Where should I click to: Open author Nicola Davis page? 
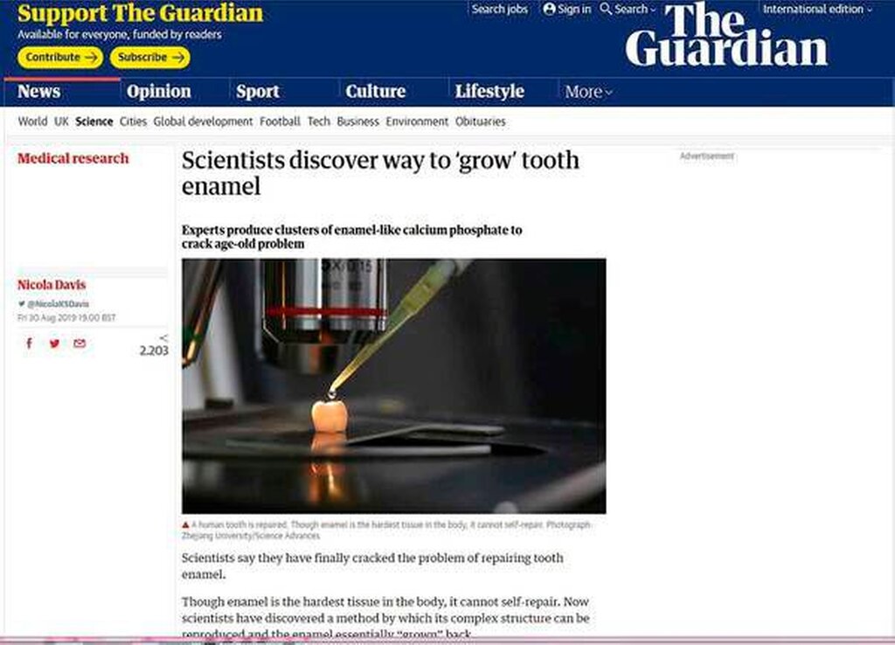tap(52, 285)
